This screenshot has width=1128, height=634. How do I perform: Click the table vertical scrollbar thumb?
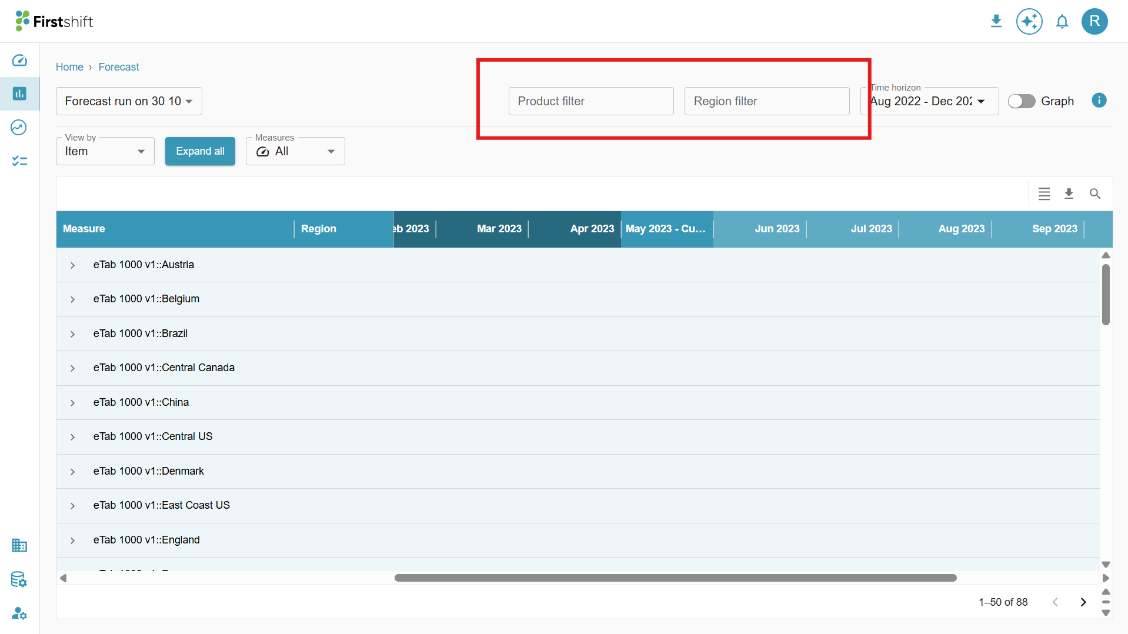coord(1106,295)
